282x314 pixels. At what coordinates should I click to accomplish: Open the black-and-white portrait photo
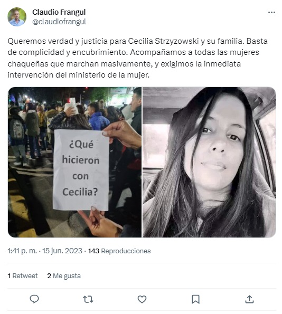(x=209, y=162)
